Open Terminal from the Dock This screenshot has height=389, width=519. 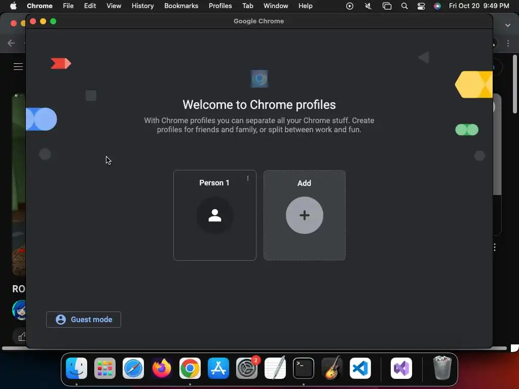[304, 368]
